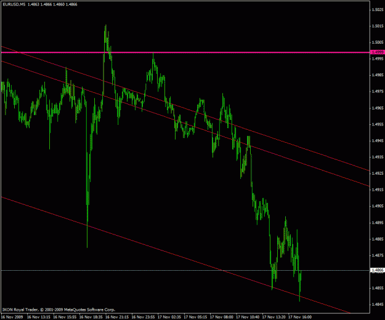Click the 1.4895 price scale label
Viewport: 385px width, 320px height.
pyautogui.click(x=378, y=223)
